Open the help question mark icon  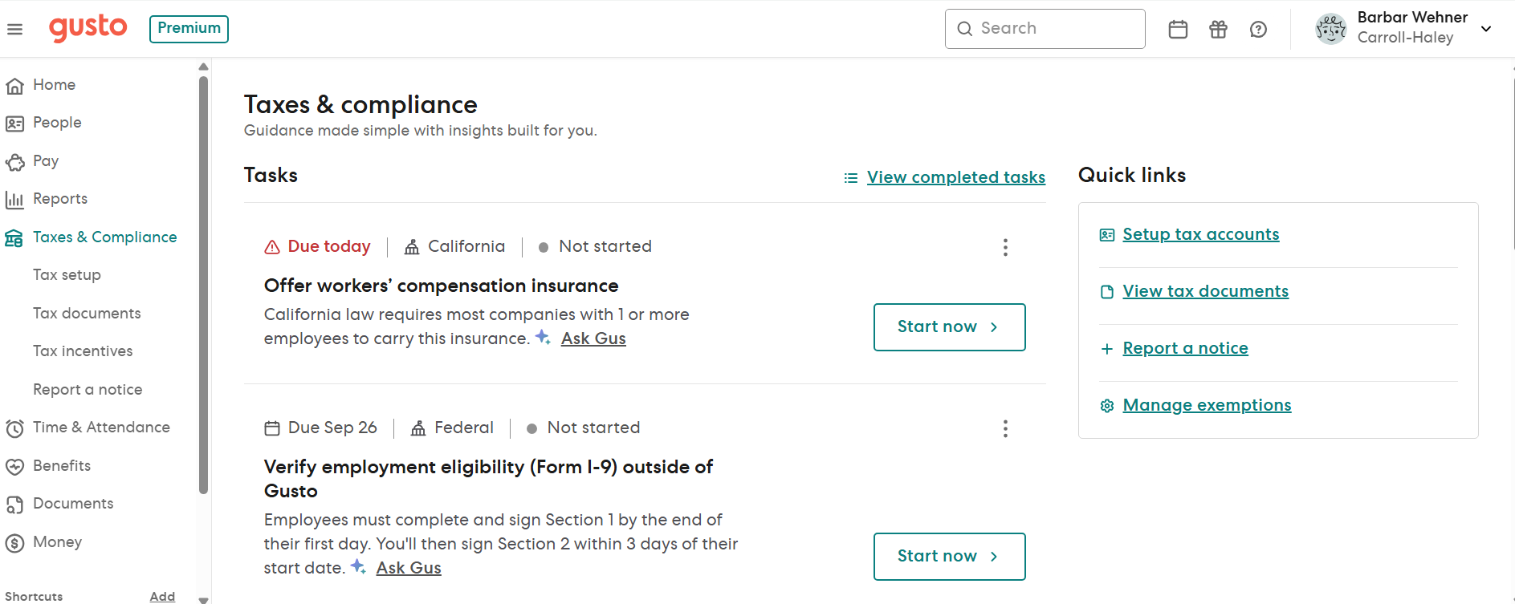(1258, 30)
